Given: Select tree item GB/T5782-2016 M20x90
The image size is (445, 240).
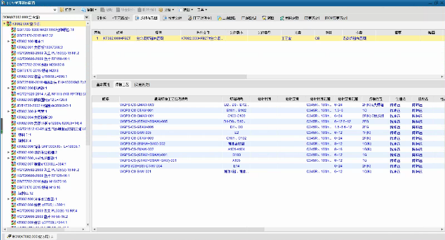Looking at the screenshot, I should pos(40,65).
